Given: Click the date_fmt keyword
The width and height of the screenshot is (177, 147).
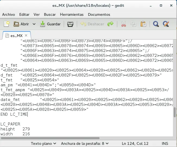Looking at the screenshot, I should pyautogui.click(x=10, y=100).
